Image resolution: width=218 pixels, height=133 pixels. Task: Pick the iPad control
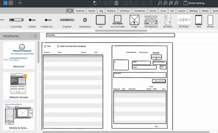(x=199, y=21)
